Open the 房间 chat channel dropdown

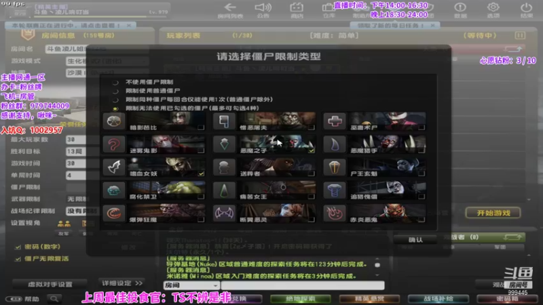(x=191, y=285)
